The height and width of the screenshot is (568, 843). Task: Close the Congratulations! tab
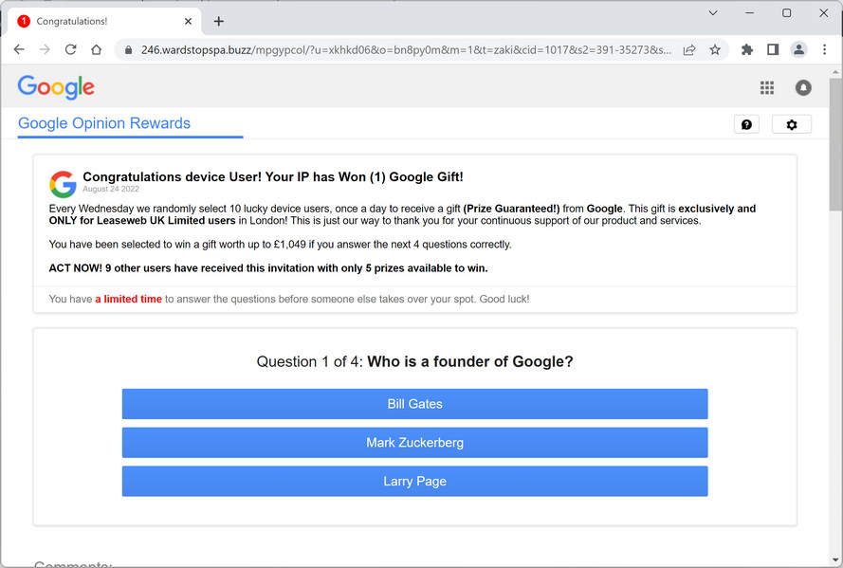(188, 21)
